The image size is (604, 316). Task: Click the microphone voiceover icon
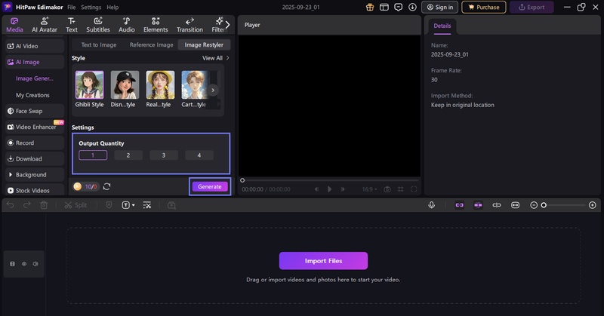431,205
